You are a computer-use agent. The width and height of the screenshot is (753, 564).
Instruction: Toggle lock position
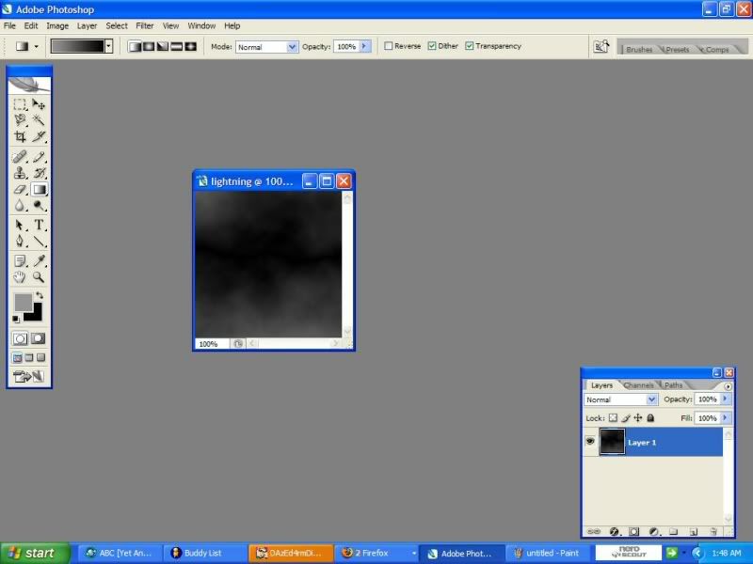pyautogui.click(x=638, y=418)
